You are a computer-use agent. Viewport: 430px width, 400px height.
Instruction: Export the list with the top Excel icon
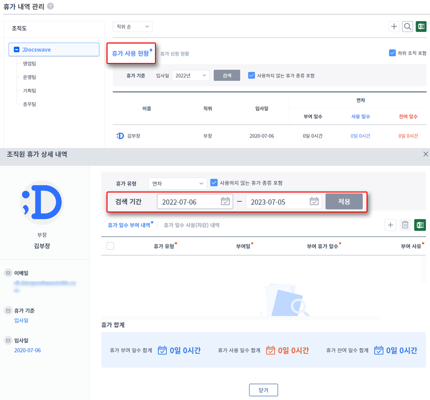pos(421,26)
